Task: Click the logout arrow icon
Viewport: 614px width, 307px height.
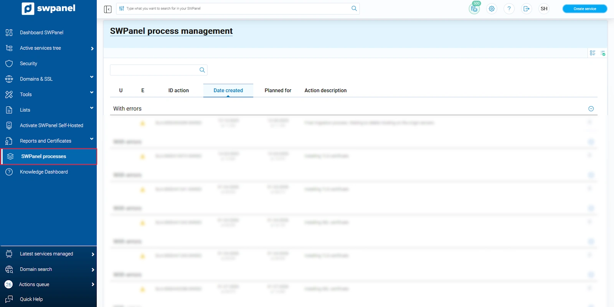Action: (x=527, y=9)
